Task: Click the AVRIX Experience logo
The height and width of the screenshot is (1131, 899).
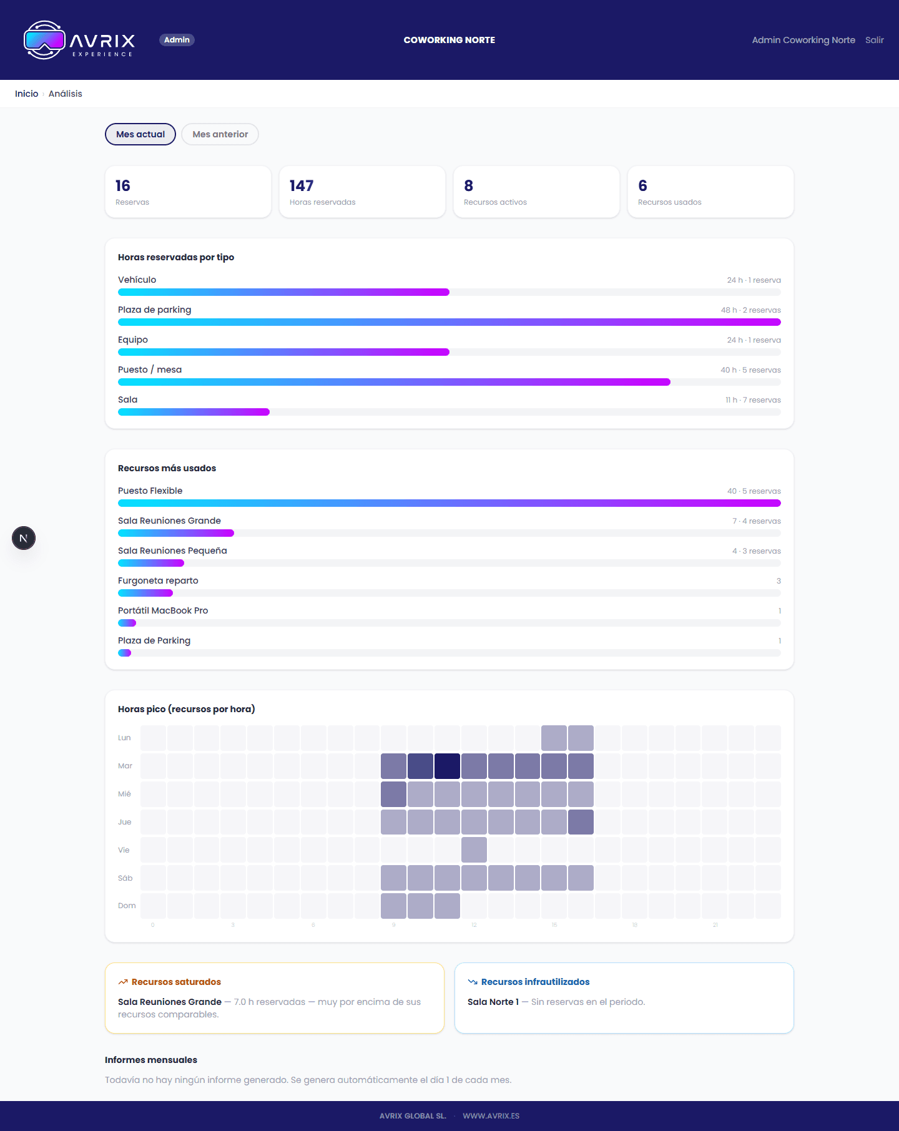Action: [x=79, y=40]
